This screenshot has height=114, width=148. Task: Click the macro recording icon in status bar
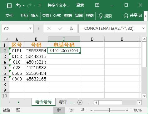pos(18,110)
